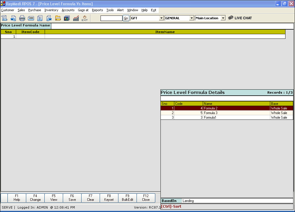Screen dimensions: 295x212
Task: Open the Tools menu
Action: [110, 10]
